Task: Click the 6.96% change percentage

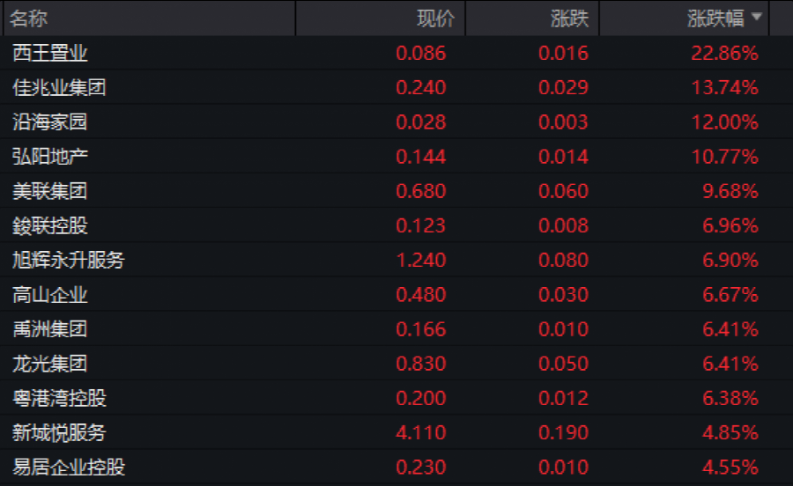Action: pyautogui.click(x=730, y=225)
